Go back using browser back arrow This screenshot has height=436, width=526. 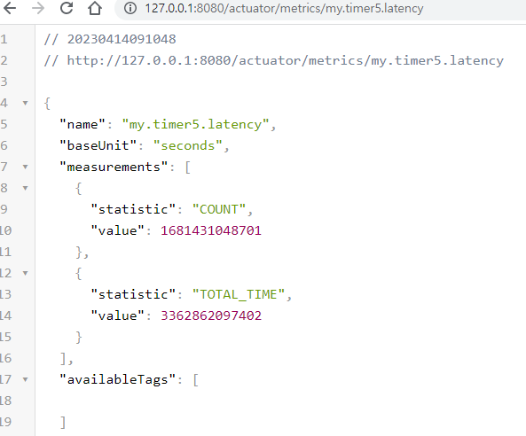(9, 8)
